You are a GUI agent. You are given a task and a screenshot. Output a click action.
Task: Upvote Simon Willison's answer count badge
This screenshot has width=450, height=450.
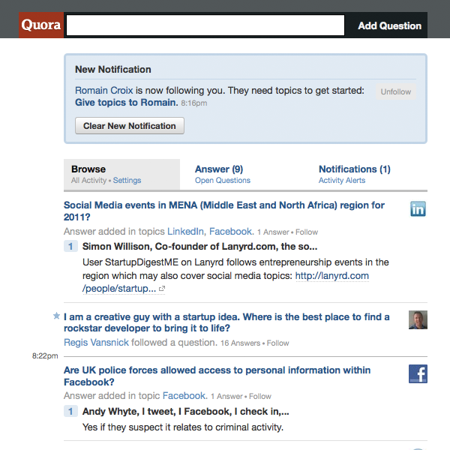click(70, 247)
